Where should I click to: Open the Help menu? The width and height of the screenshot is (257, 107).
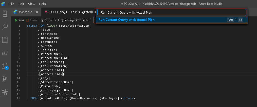43,4
